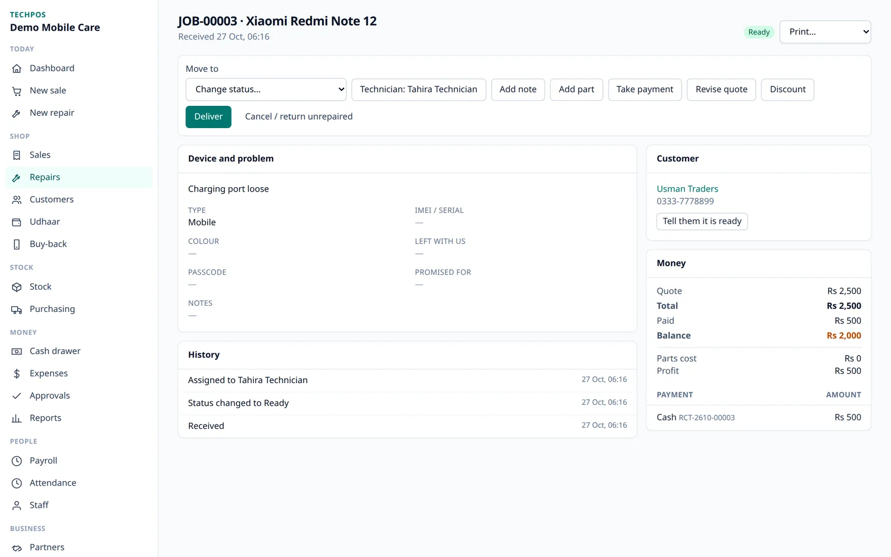
Task: Click the Sales receipt icon
Action: pyautogui.click(x=17, y=155)
